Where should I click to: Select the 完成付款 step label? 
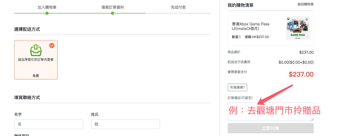(x=178, y=7)
